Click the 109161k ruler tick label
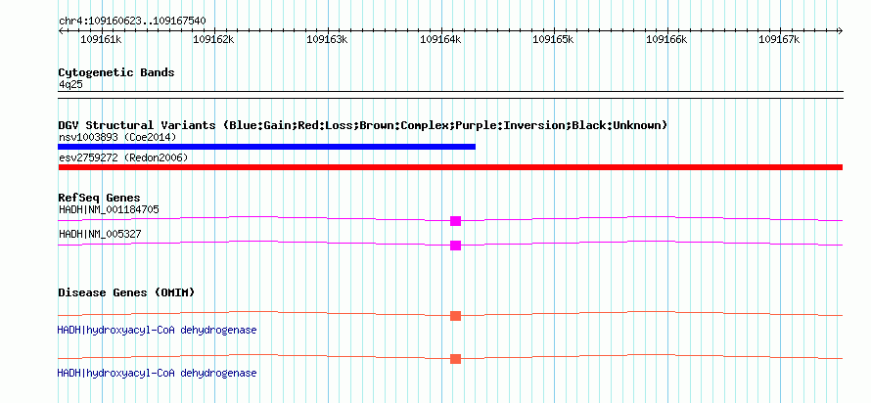Image resolution: width=871 pixels, height=403 pixels. coord(102,39)
